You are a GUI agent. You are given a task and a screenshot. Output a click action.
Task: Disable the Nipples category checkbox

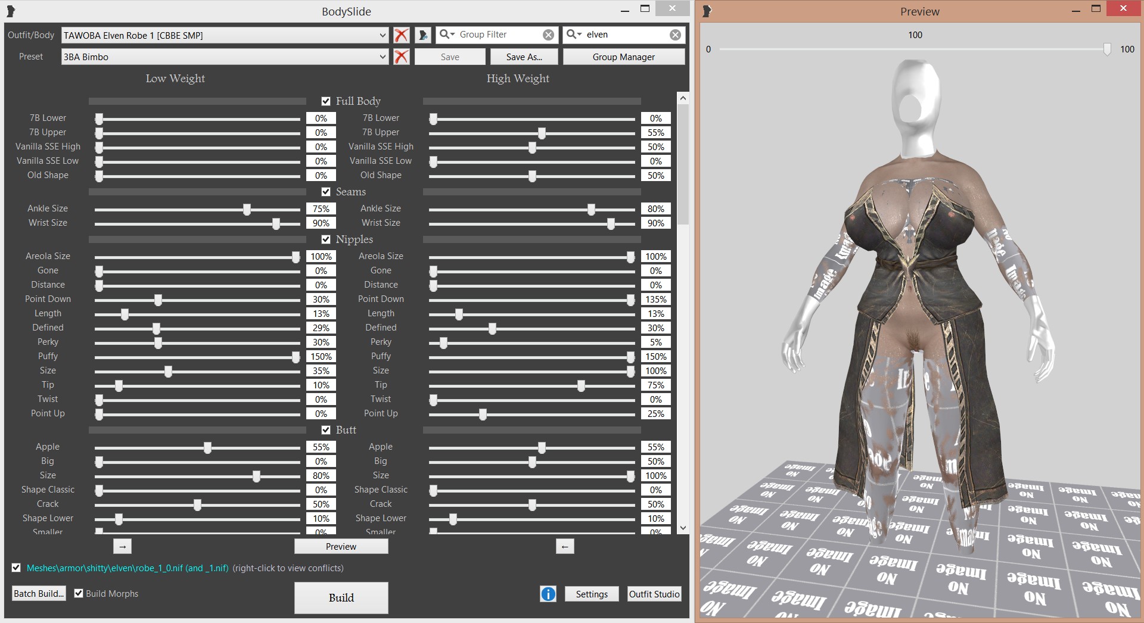pos(326,239)
